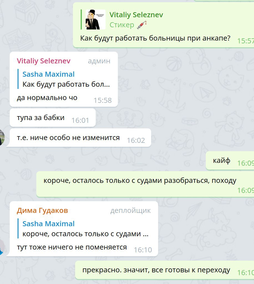Screen dimensions: 254x284
Task: Click the 15:58 timestamp on Vitaliy's reply
Action: coord(103,100)
